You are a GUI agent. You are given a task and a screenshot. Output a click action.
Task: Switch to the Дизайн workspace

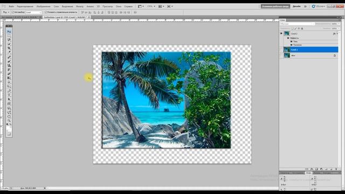click(296, 6)
